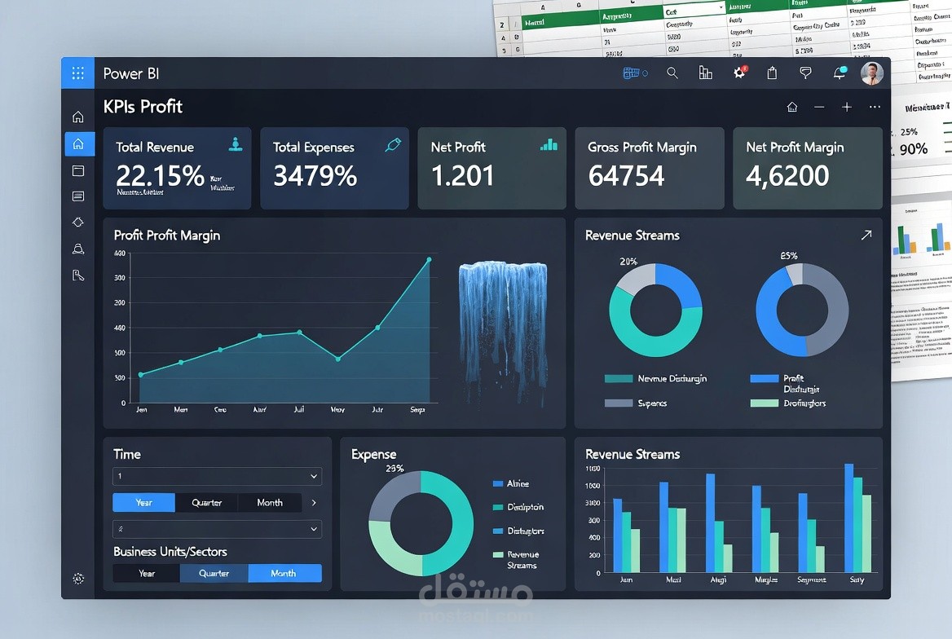
Task: Open the first Time dropdown showing 1
Action: tap(217, 476)
